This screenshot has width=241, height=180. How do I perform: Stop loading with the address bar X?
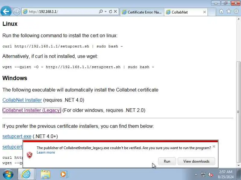point(115,11)
